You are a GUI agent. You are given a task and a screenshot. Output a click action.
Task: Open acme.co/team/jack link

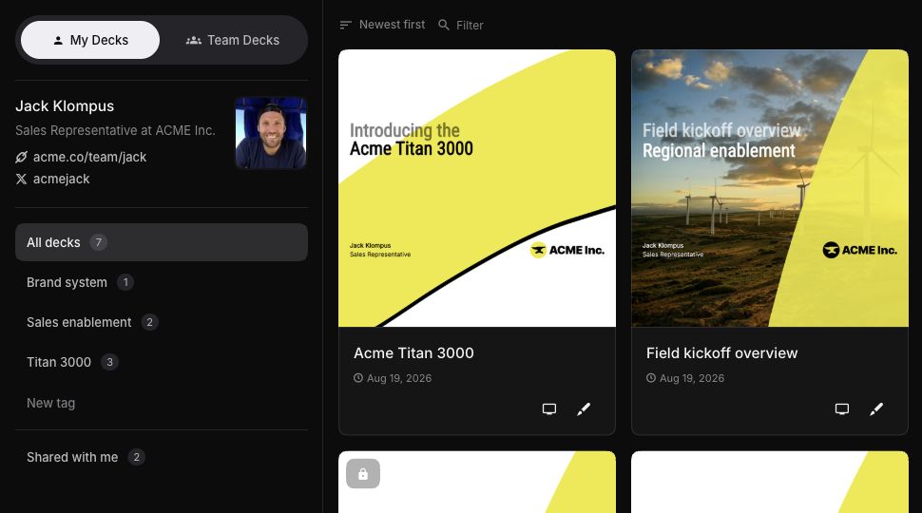[89, 157]
